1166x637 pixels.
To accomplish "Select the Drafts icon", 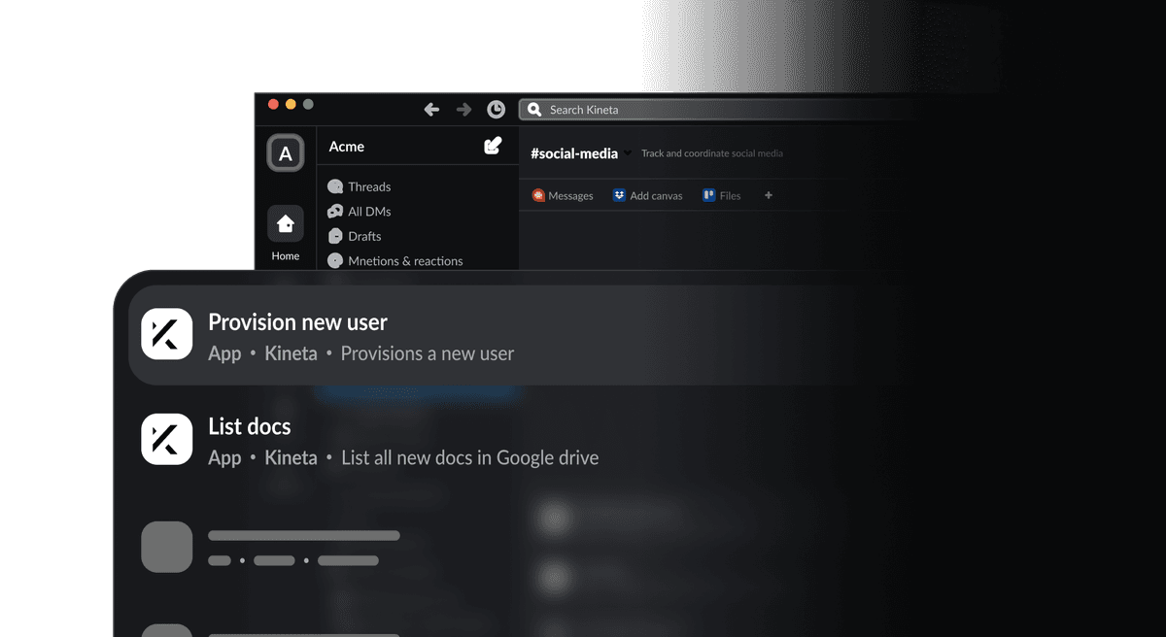I will [x=335, y=236].
